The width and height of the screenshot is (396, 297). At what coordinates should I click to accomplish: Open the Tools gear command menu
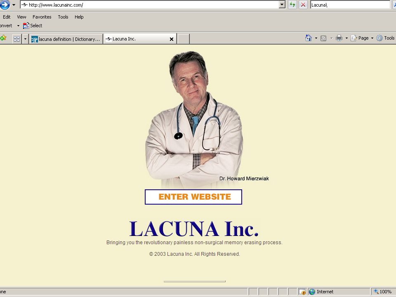click(386, 38)
